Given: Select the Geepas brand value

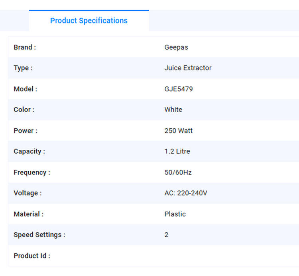Looking at the screenshot, I should [176, 47].
